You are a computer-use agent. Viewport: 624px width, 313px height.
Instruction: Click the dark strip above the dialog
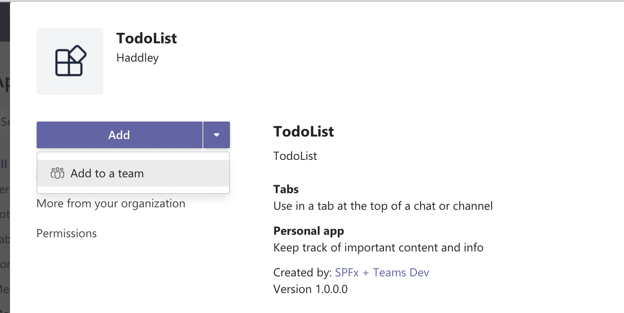[x=4, y=21]
